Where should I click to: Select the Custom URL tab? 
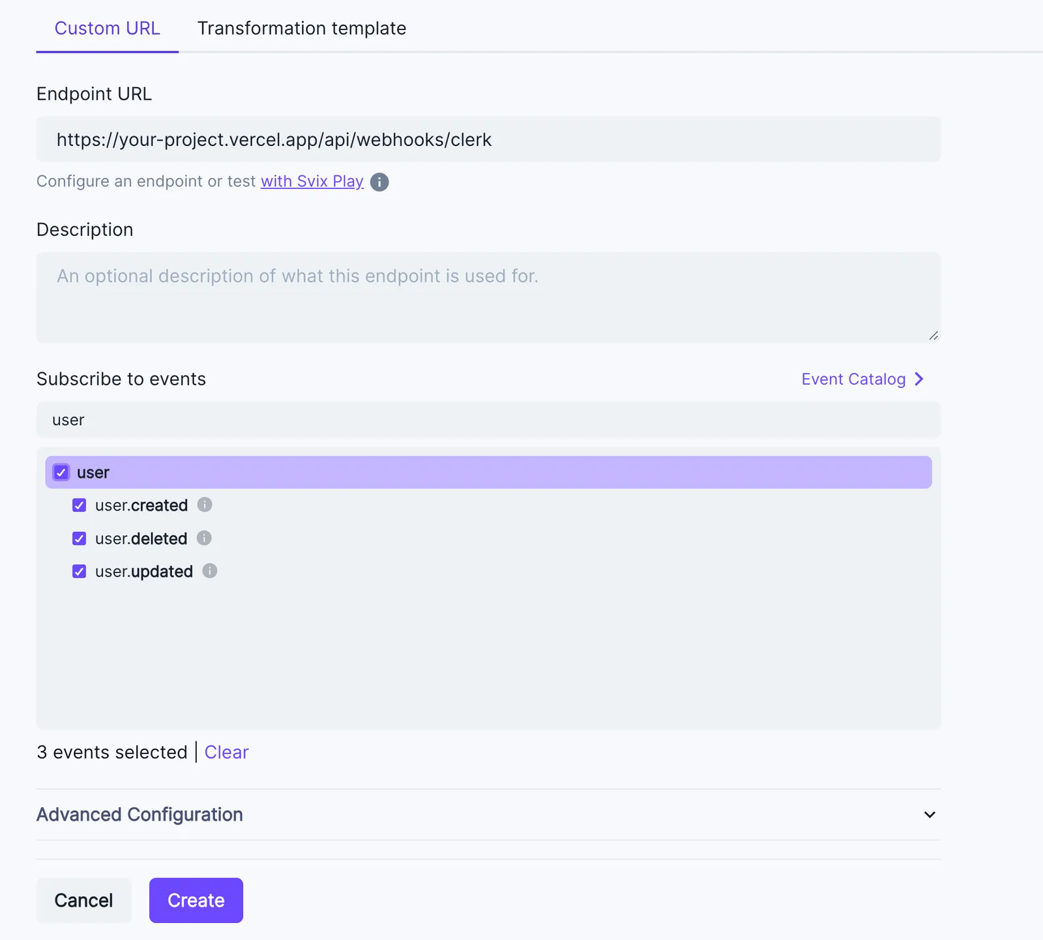[107, 28]
